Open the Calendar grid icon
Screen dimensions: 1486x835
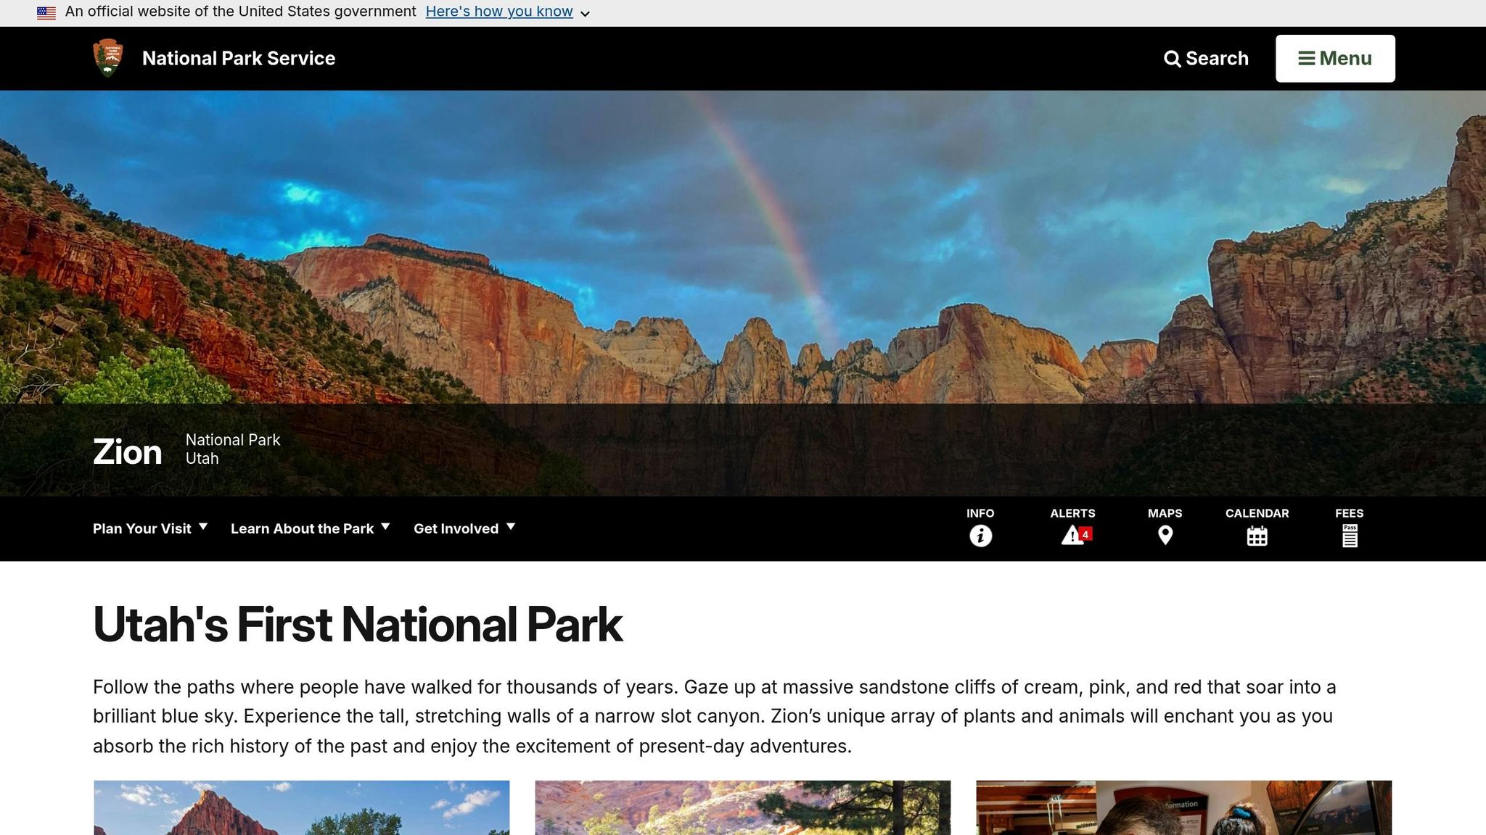(1257, 536)
